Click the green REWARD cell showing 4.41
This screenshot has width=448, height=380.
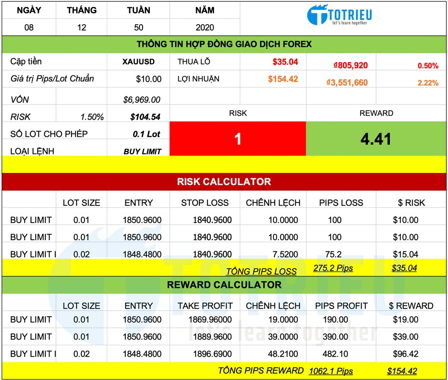click(376, 139)
